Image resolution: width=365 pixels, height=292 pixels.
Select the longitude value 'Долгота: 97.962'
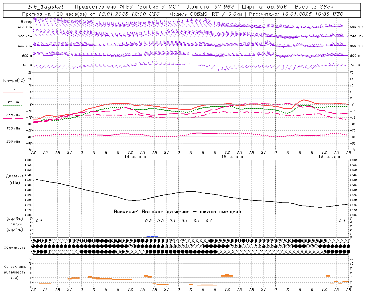coord(210,7)
